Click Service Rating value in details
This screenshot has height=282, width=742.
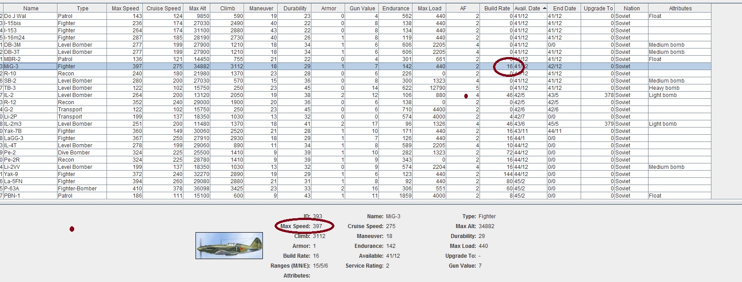387,265
